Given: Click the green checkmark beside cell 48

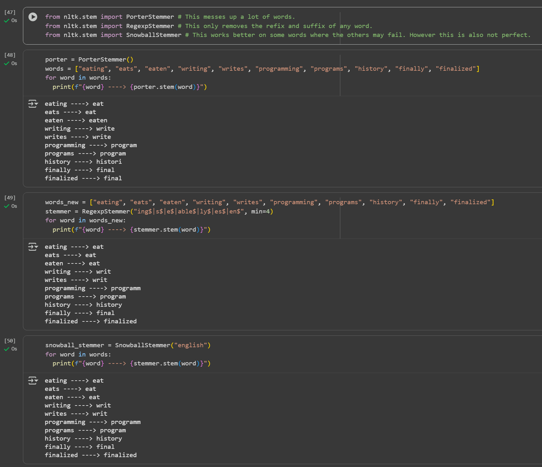Looking at the screenshot, I should (7, 64).
